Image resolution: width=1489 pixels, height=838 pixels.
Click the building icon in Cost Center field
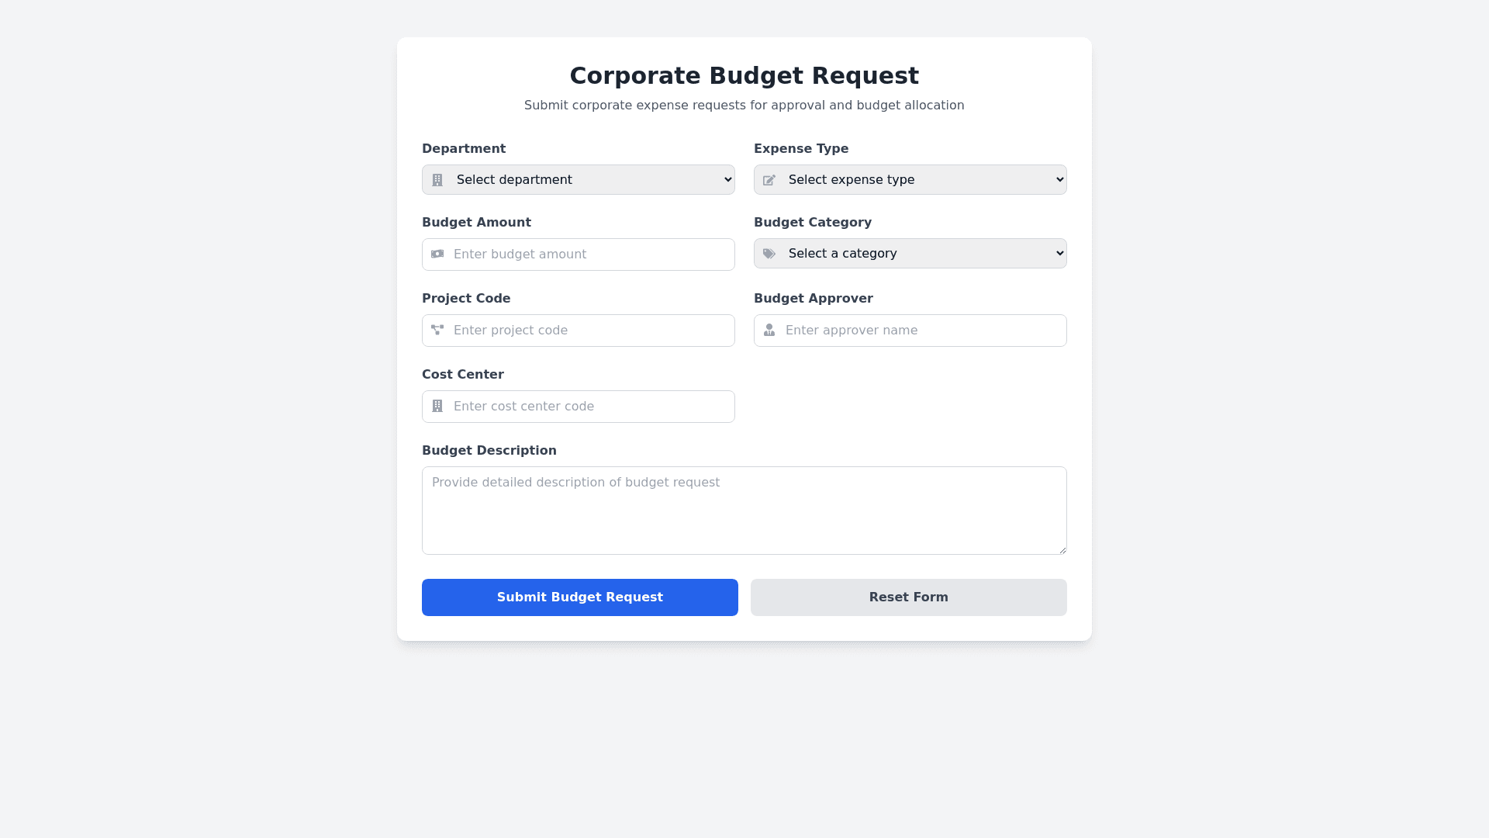pos(437,406)
